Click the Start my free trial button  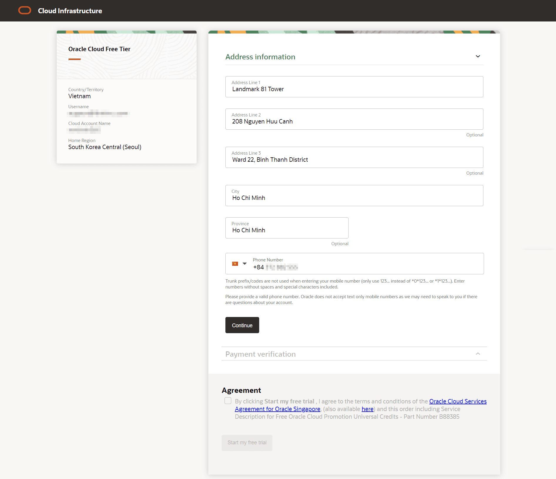[x=247, y=443]
